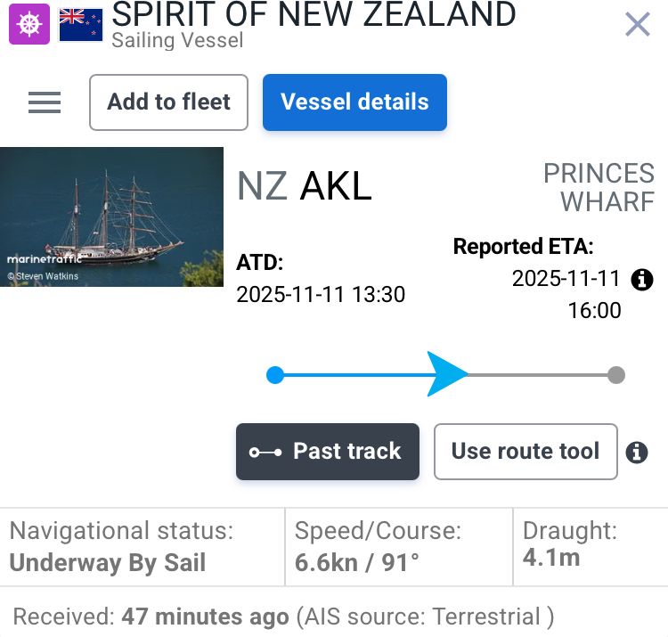This screenshot has width=668, height=637.
Task: Click the purple ship wheel vessel-type icon
Action: [x=29, y=25]
